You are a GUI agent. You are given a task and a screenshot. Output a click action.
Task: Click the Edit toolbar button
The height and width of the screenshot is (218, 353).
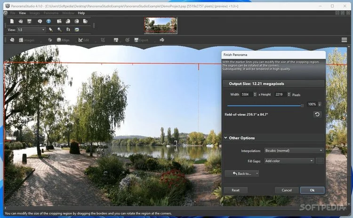[83, 40]
